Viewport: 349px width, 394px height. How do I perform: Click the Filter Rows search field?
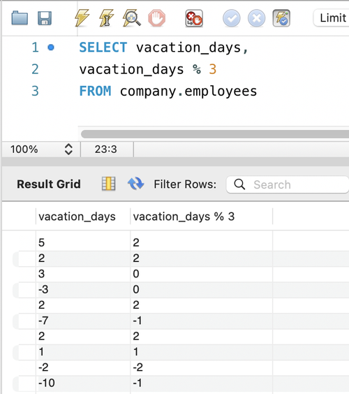click(x=288, y=184)
